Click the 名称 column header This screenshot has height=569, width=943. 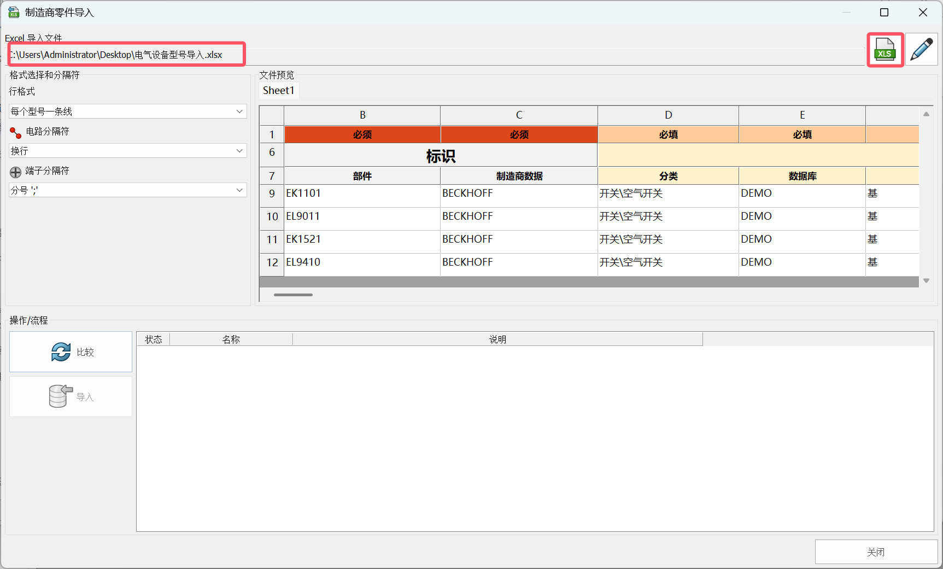point(231,339)
